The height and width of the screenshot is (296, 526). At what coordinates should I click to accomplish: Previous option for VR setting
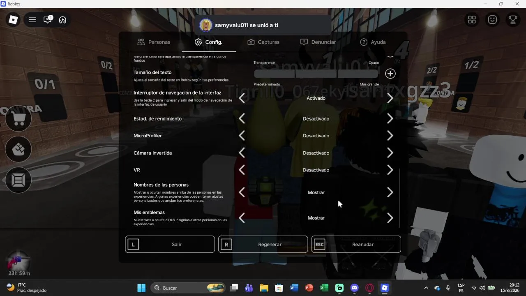(x=242, y=170)
